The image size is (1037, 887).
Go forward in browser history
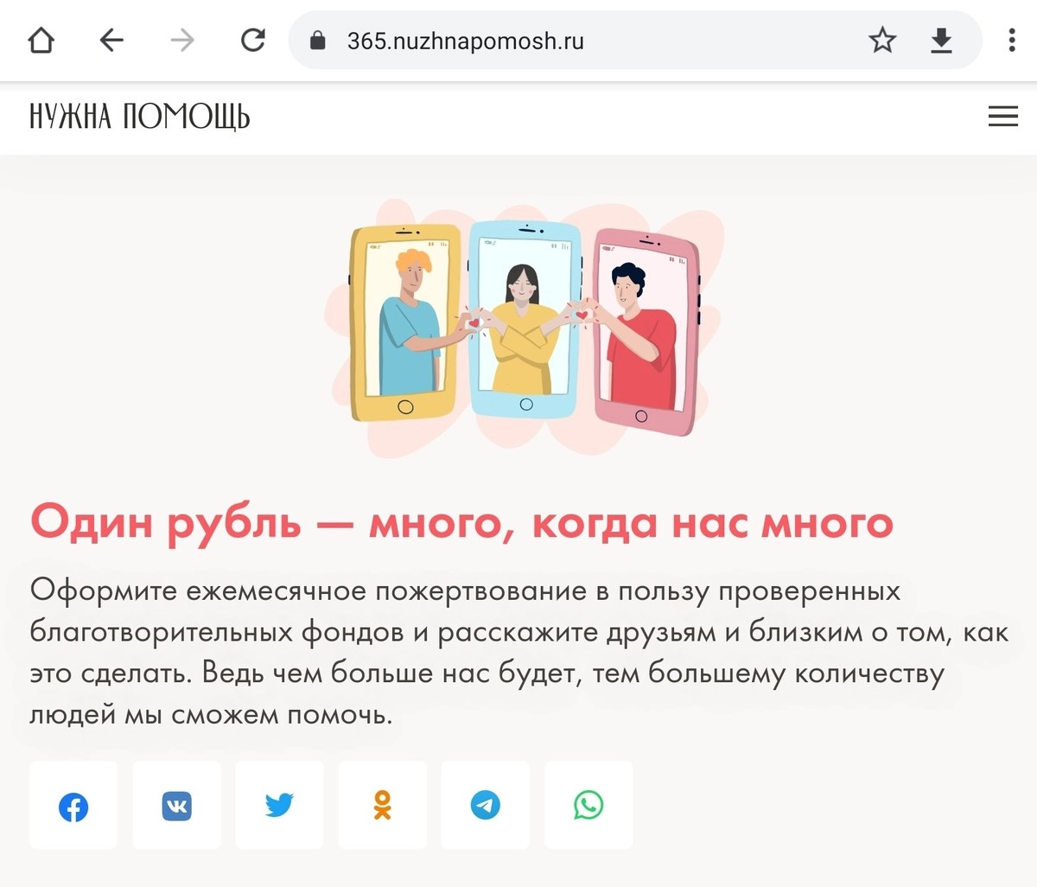click(182, 40)
